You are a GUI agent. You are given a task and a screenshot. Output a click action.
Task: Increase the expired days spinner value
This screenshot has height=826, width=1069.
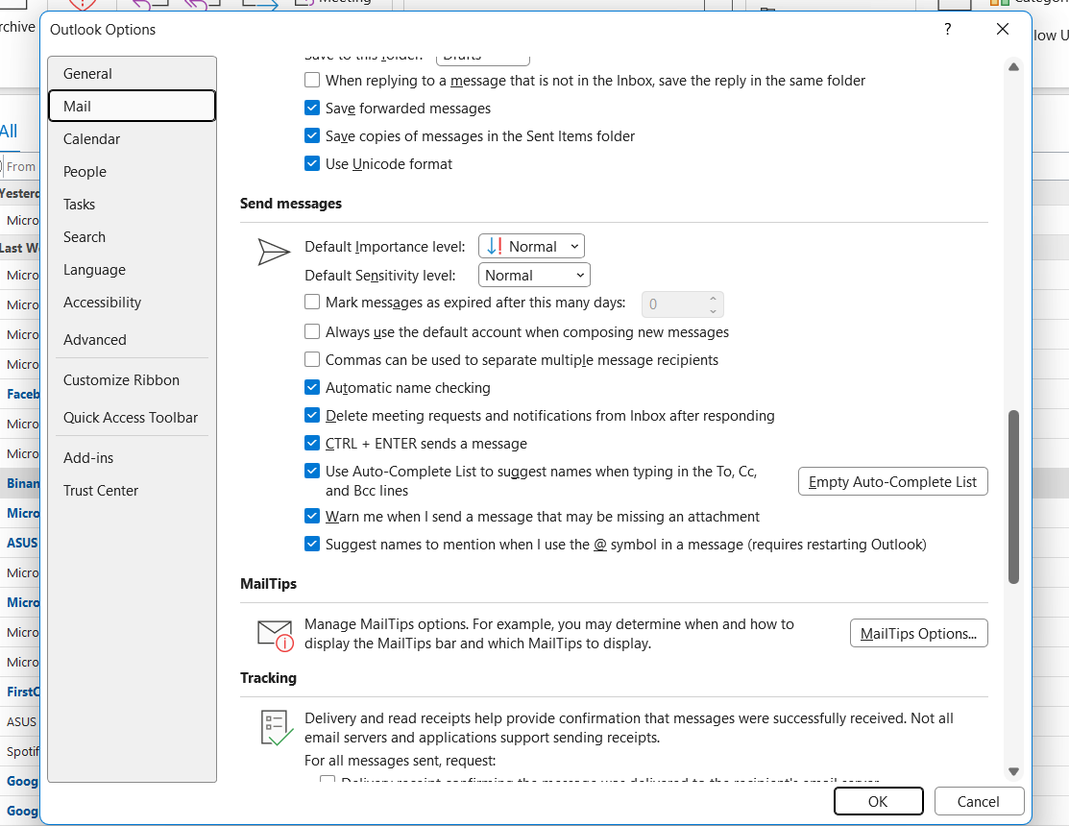(713, 299)
